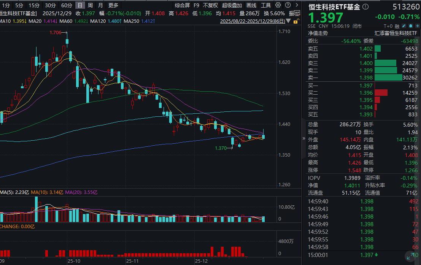Screen dimensions: 421x265
Task: Click the expand fullscreen arrows icon
Action: coord(410,257)
